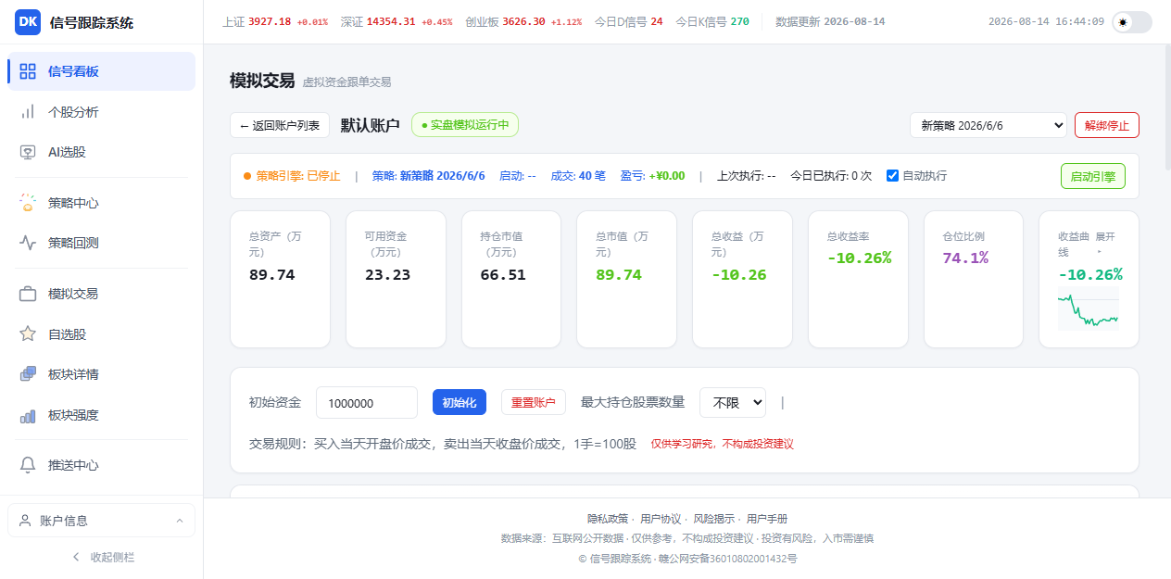Image resolution: width=1171 pixels, height=579 pixels.
Task: Open the 用户协议 link
Action: click(661, 519)
